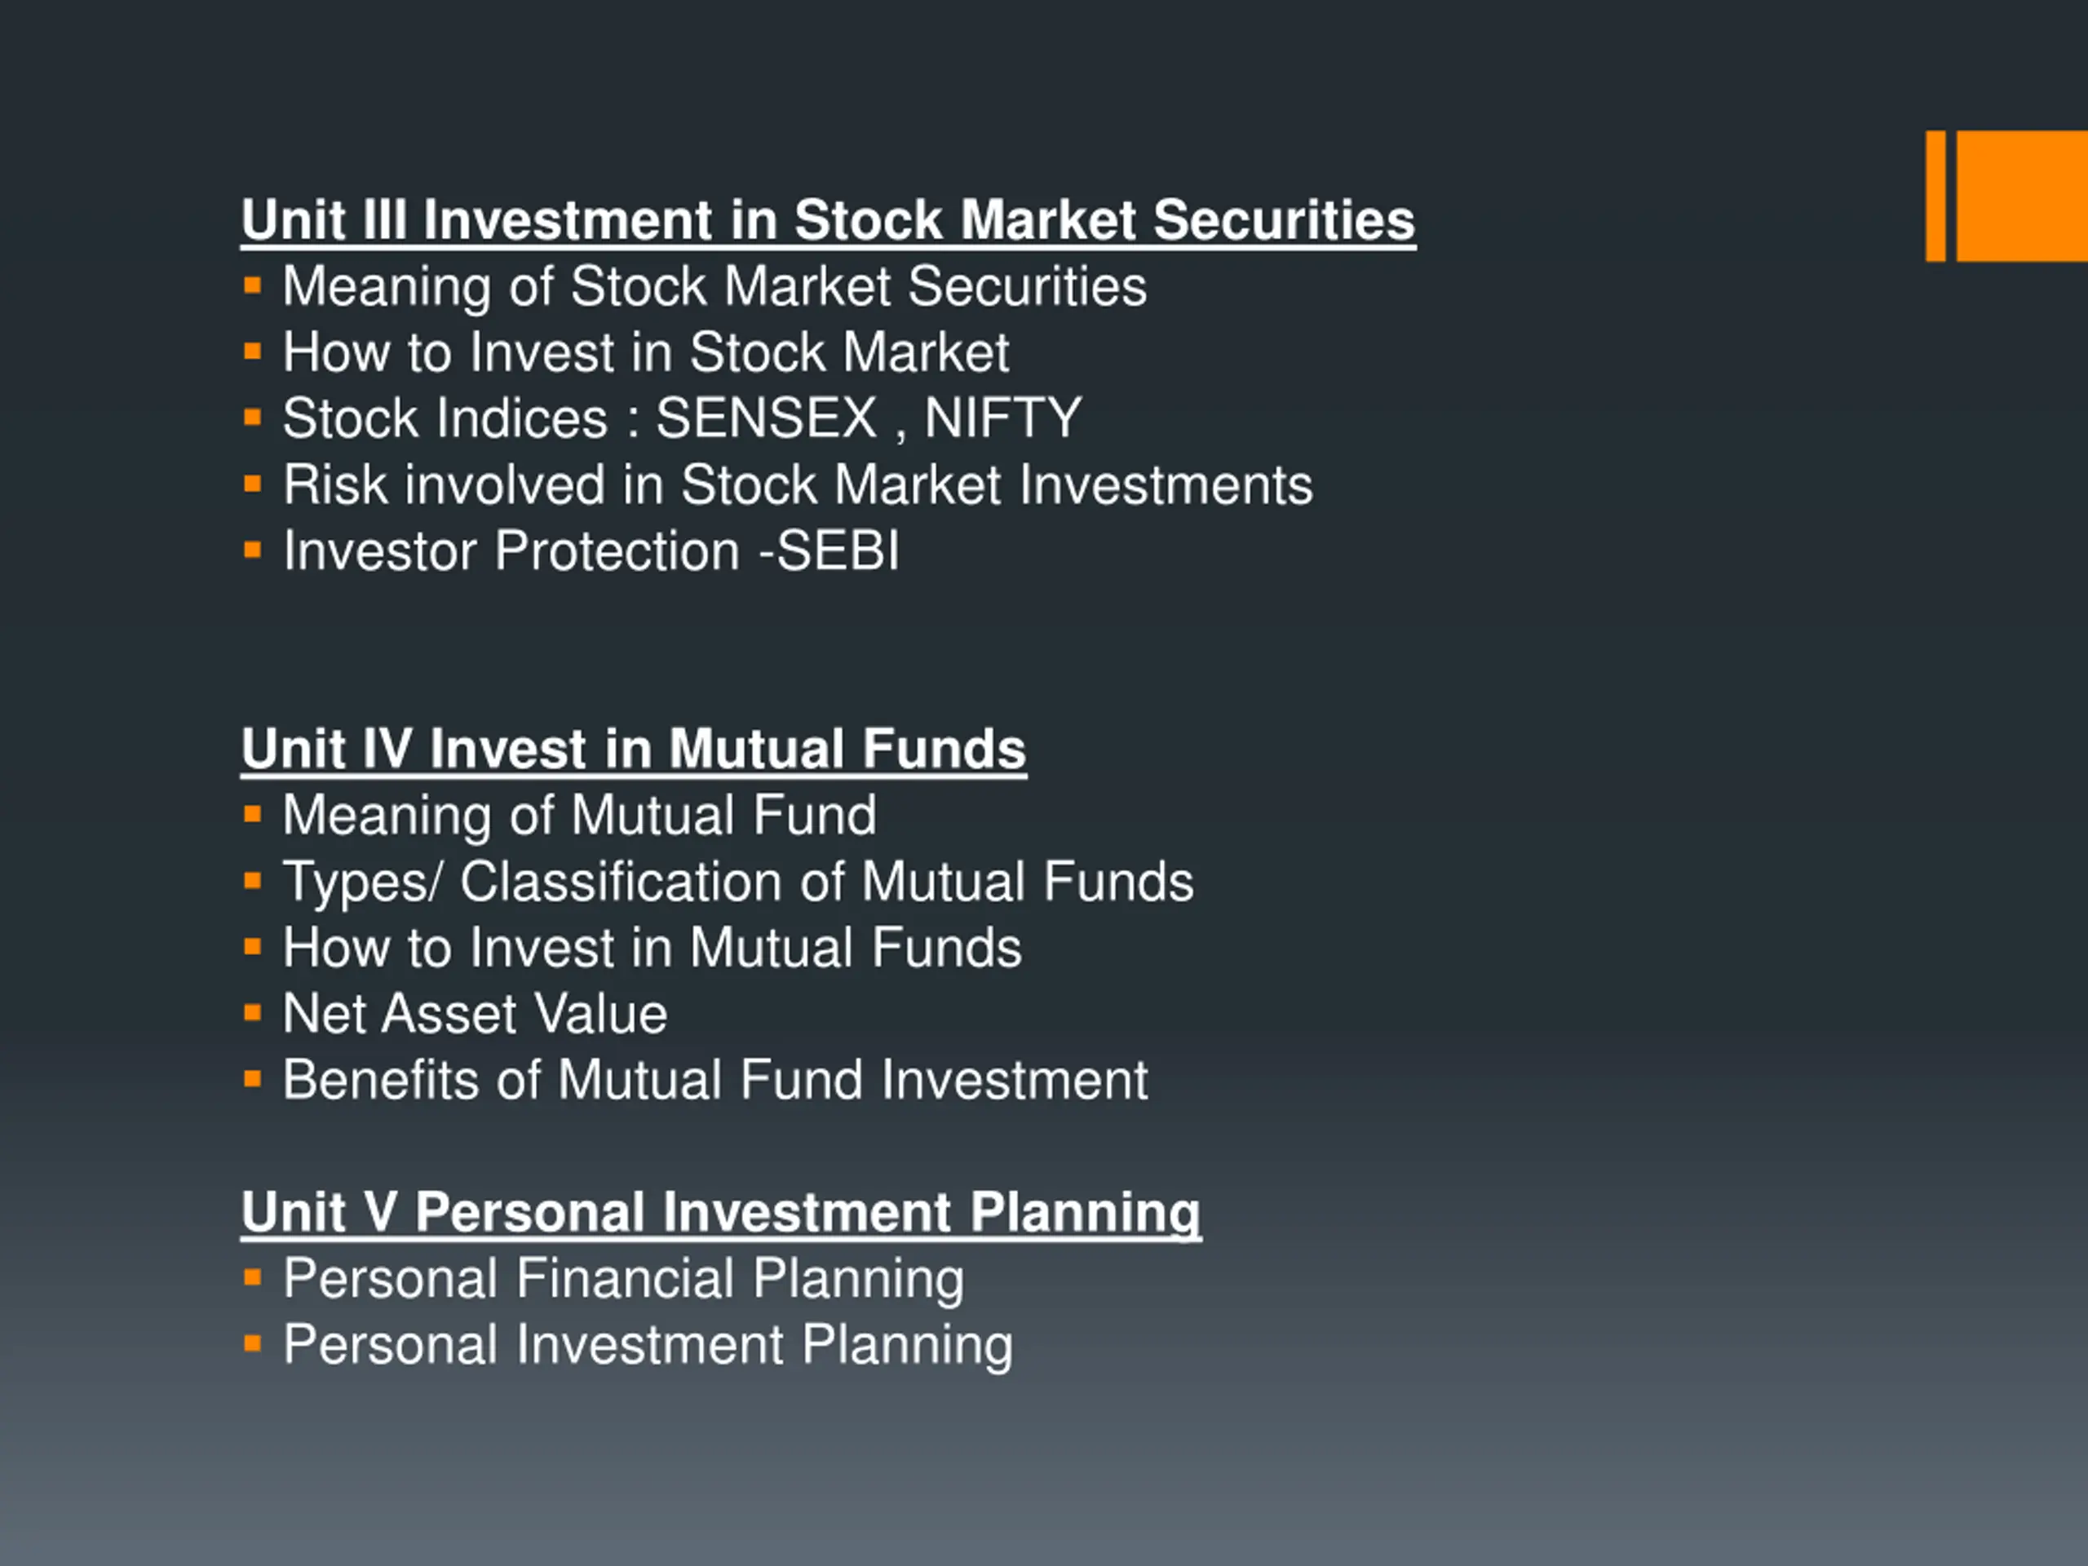Click the orange bullet beside Investor Protection -SEBI
Image resolution: width=2088 pixels, height=1566 pixels.
click(252, 551)
